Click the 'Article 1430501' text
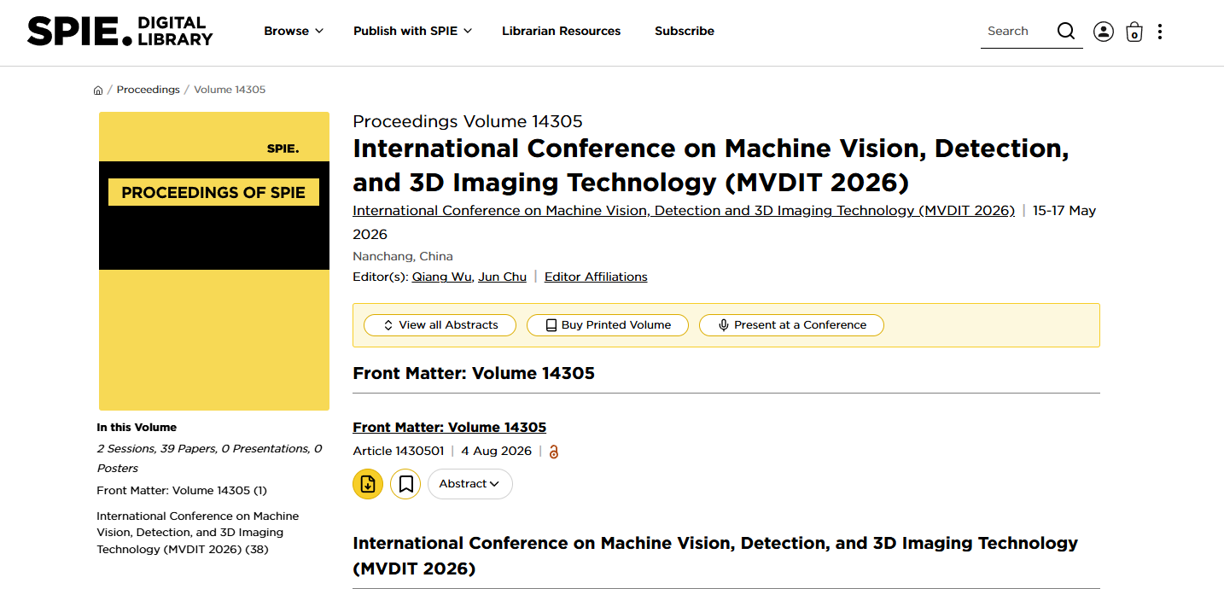 [x=399, y=452]
